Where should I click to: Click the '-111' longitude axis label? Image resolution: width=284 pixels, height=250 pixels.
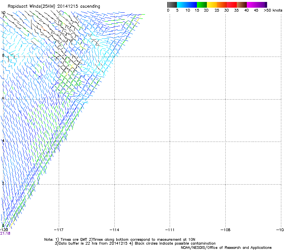pyautogui.click(x=170, y=230)
